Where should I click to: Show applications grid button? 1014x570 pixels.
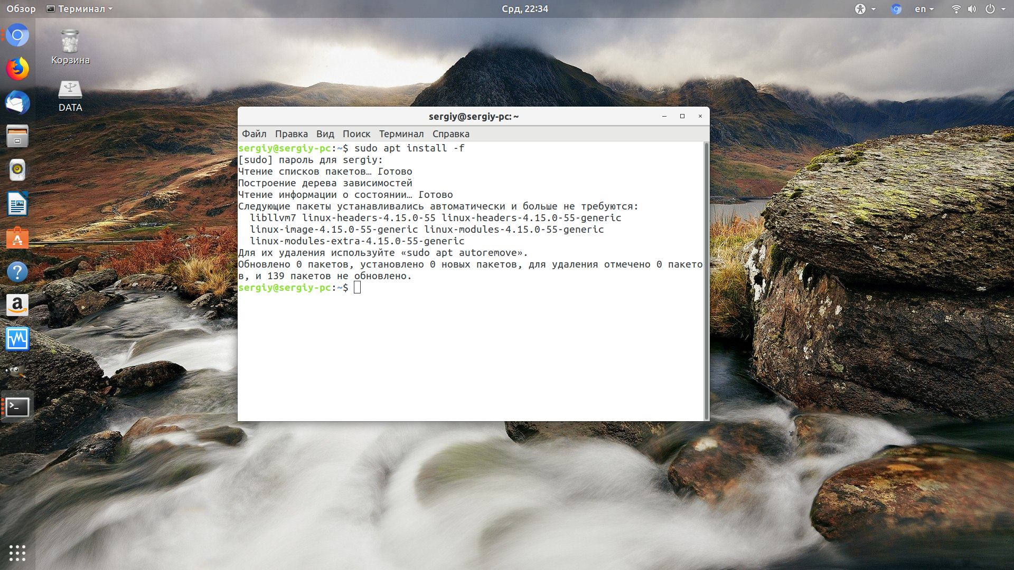coord(17,553)
